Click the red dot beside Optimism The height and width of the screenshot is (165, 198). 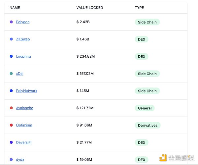11,125
